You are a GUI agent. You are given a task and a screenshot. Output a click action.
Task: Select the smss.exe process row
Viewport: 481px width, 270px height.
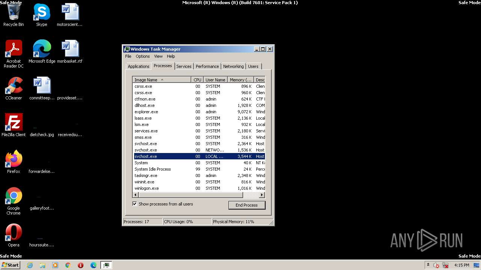click(x=199, y=137)
